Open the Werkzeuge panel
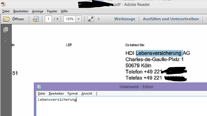Viewport: 207px width, 116px height. coord(125,19)
